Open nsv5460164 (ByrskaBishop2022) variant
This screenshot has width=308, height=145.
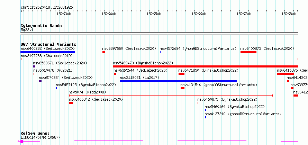click(x=235, y=107)
